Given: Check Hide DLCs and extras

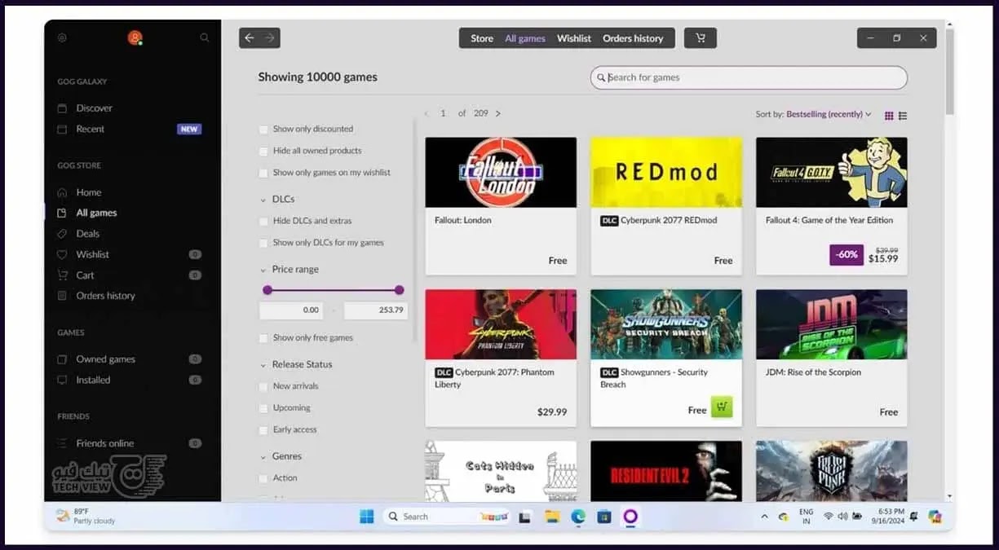Looking at the screenshot, I should [x=263, y=222].
